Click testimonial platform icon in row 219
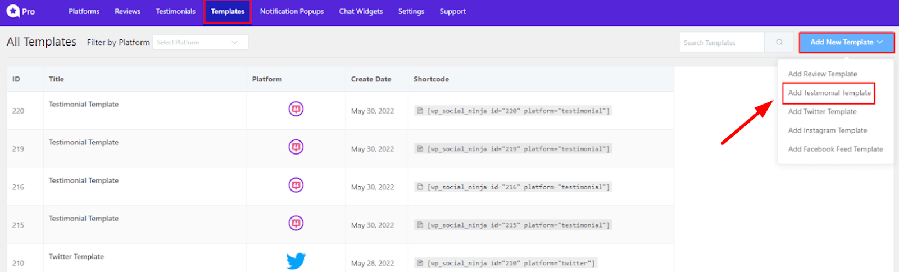The height and width of the screenshot is (272, 899). (x=296, y=147)
